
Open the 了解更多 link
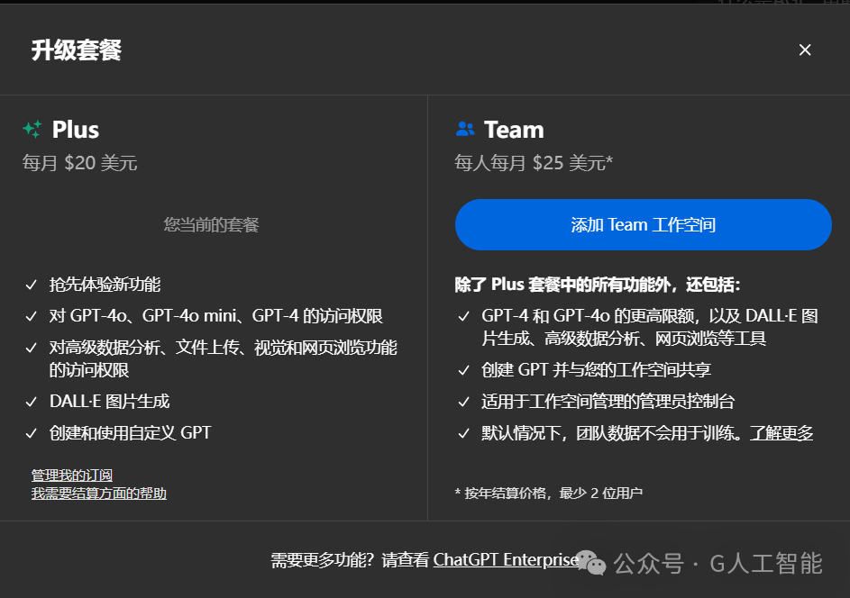tap(781, 433)
